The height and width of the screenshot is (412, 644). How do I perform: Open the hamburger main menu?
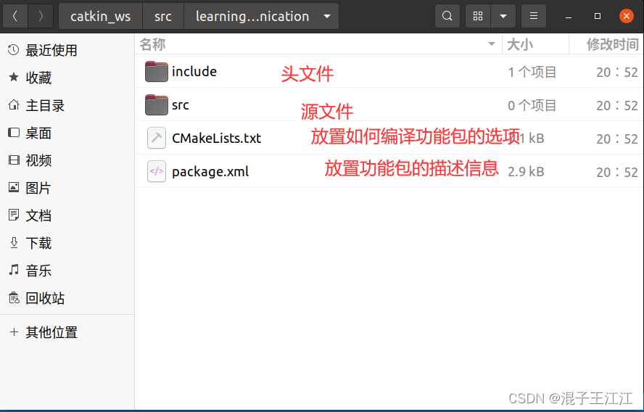point(534,16)
